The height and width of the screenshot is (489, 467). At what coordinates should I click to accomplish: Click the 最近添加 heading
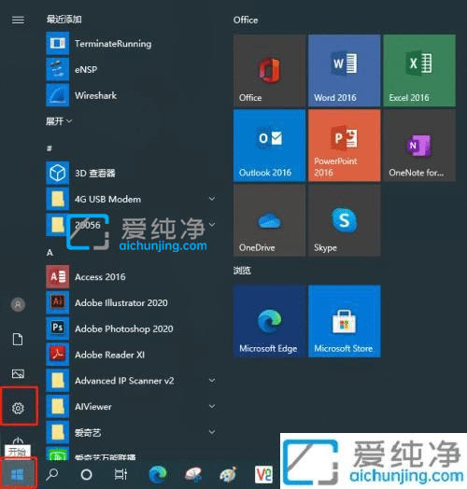click(64, 20)
